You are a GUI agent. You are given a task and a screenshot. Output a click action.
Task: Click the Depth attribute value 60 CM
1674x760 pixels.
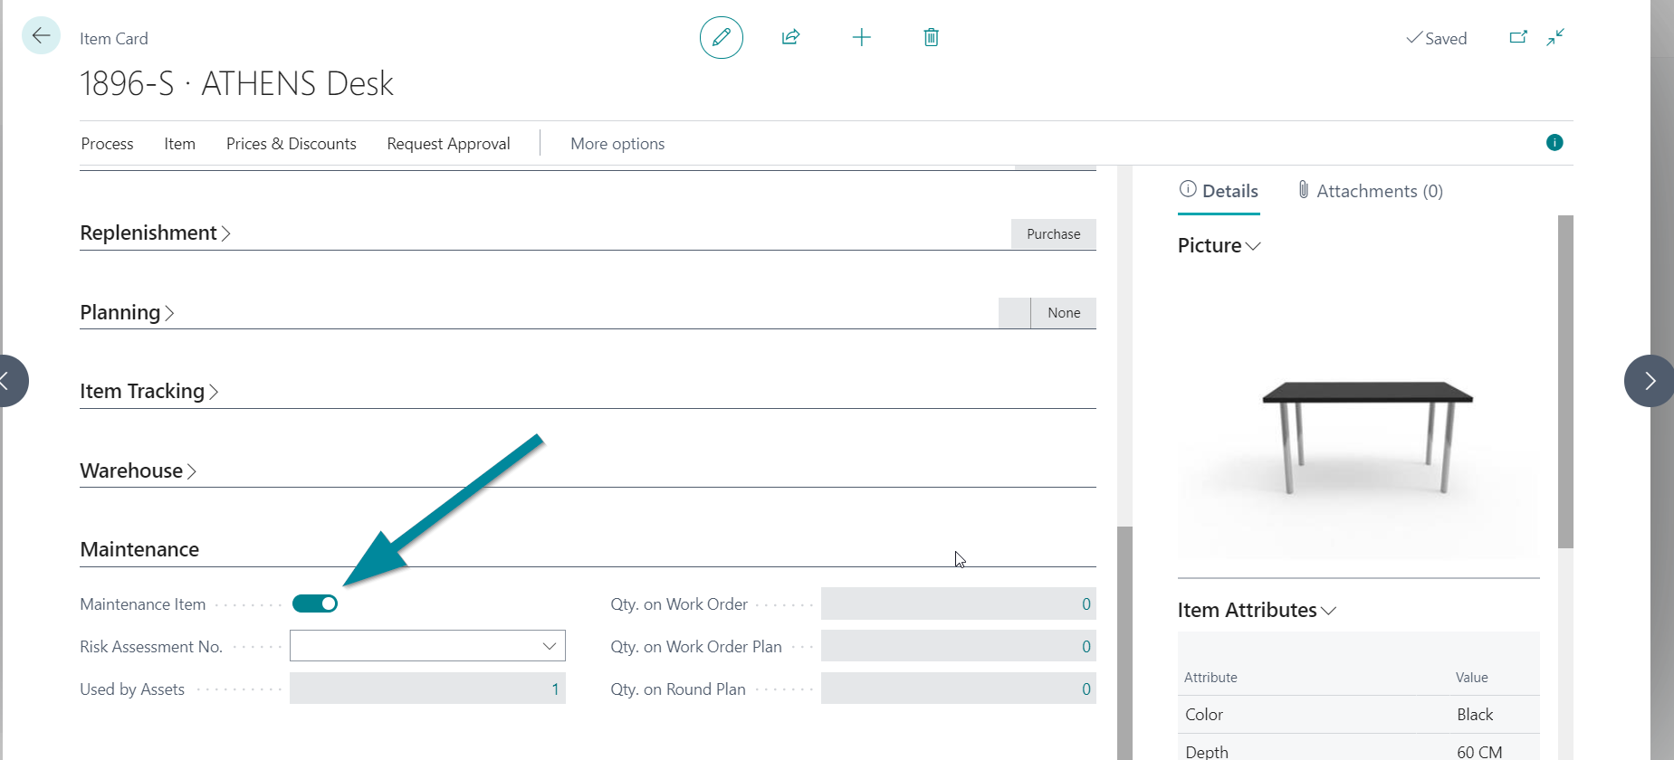[x=1479, y=751]
